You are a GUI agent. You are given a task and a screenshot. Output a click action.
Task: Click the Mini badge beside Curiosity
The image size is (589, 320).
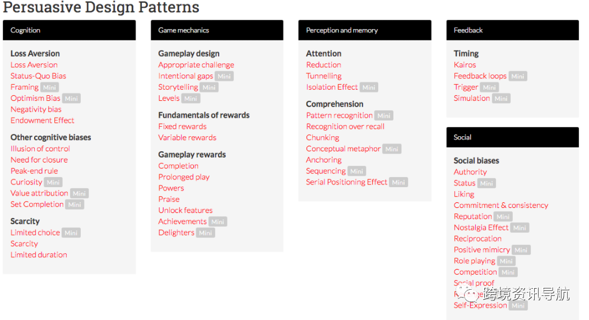[53, 182]
